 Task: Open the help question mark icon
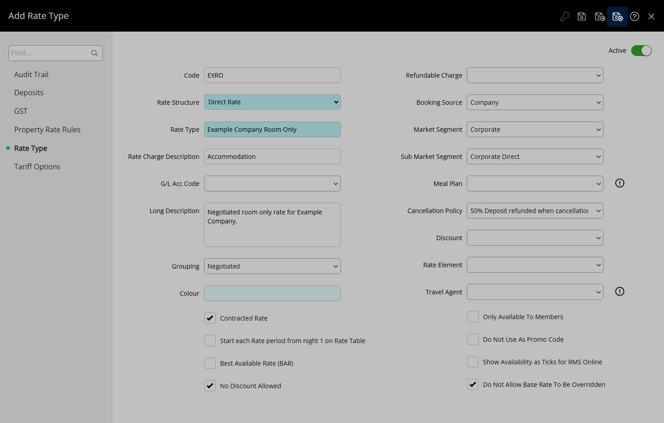pos(635,17)
